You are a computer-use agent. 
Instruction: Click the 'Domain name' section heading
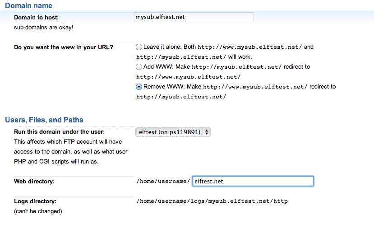coord(28,6)
